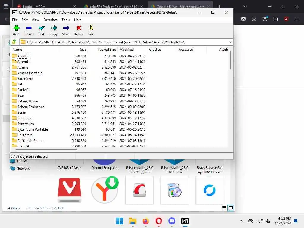Select the Yandex installer icon in Explorer
304x228 pixels.
tap(105, 190)
